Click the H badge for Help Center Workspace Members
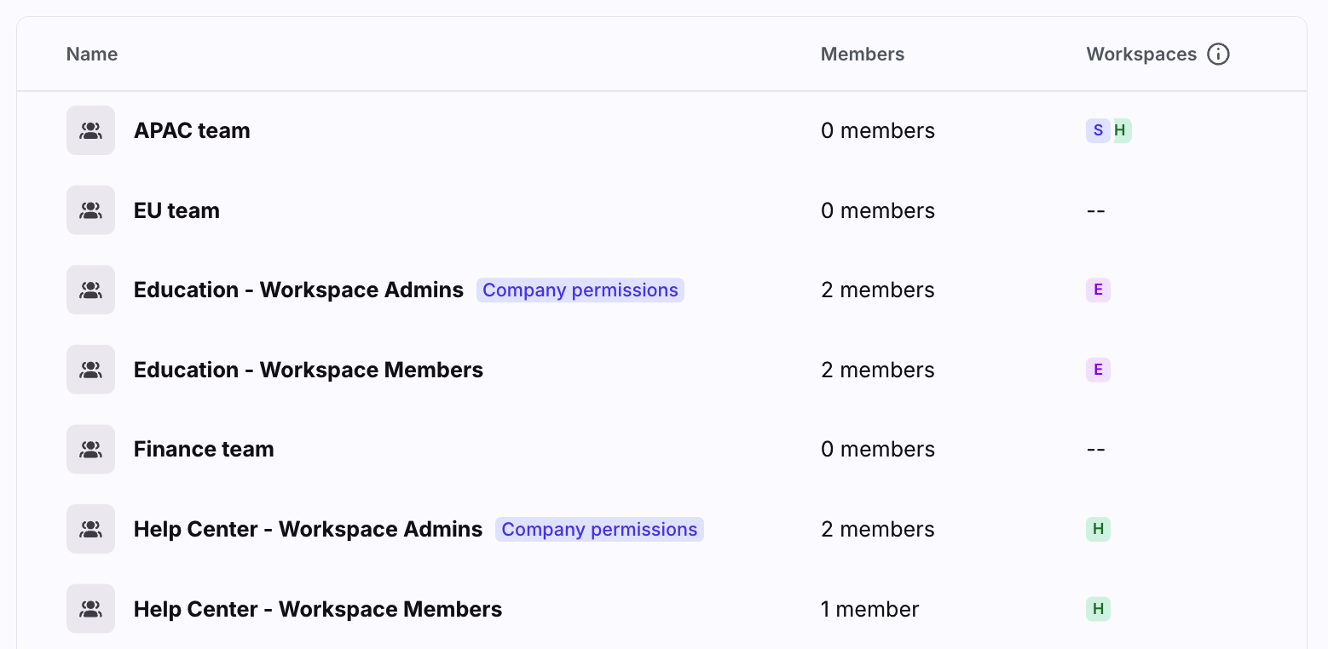This screenshot has width=1328, height=649. [x=1098, y=609]
